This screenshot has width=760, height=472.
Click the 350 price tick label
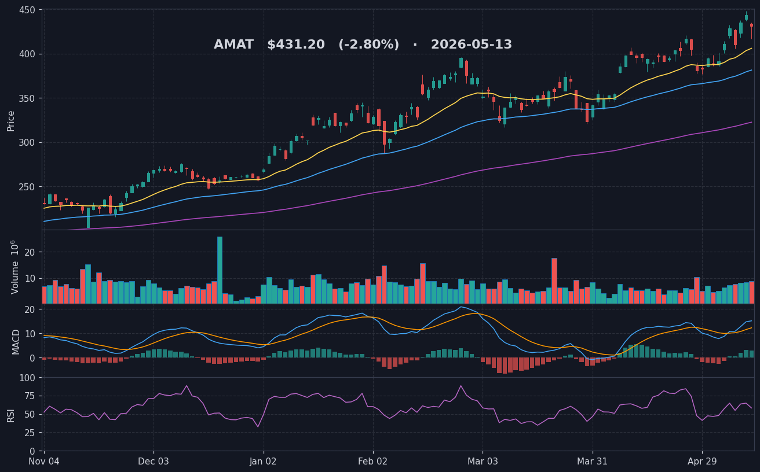[x=28, y=98]
